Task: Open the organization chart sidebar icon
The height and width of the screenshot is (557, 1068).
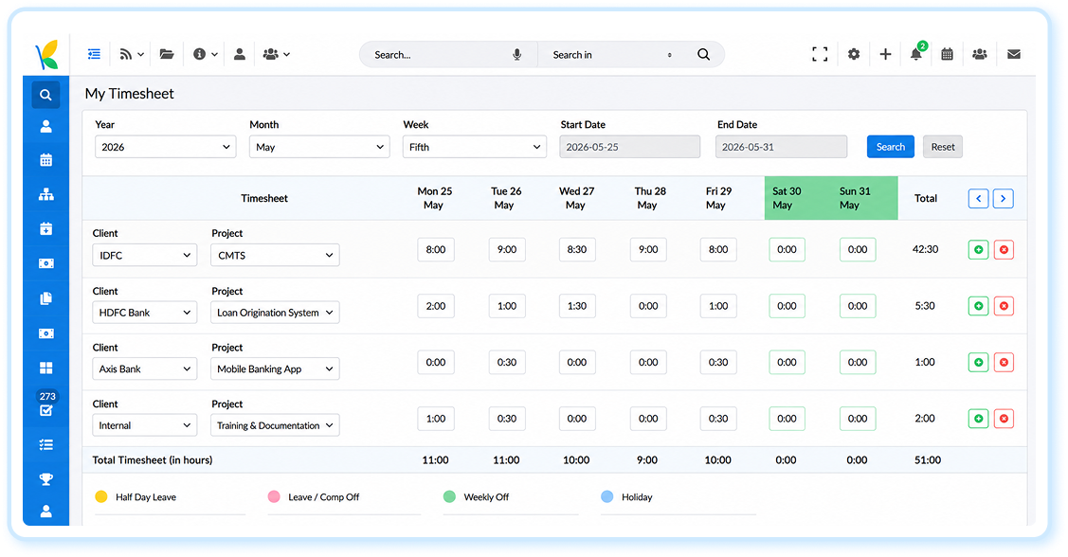Action: point(45,195)
